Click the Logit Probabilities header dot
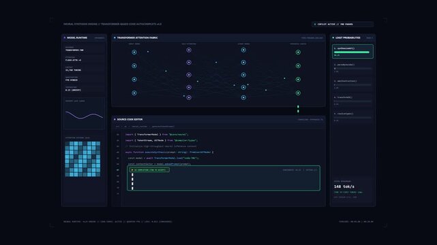The height and width of the screenshot is (245, 437). tap(333, 38)
